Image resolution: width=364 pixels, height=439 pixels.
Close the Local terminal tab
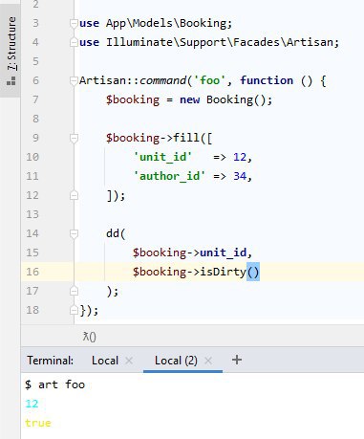129,361
